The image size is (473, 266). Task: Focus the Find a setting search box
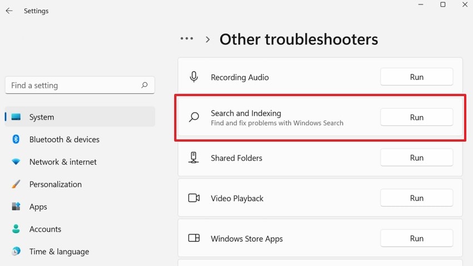coord(72,86)
